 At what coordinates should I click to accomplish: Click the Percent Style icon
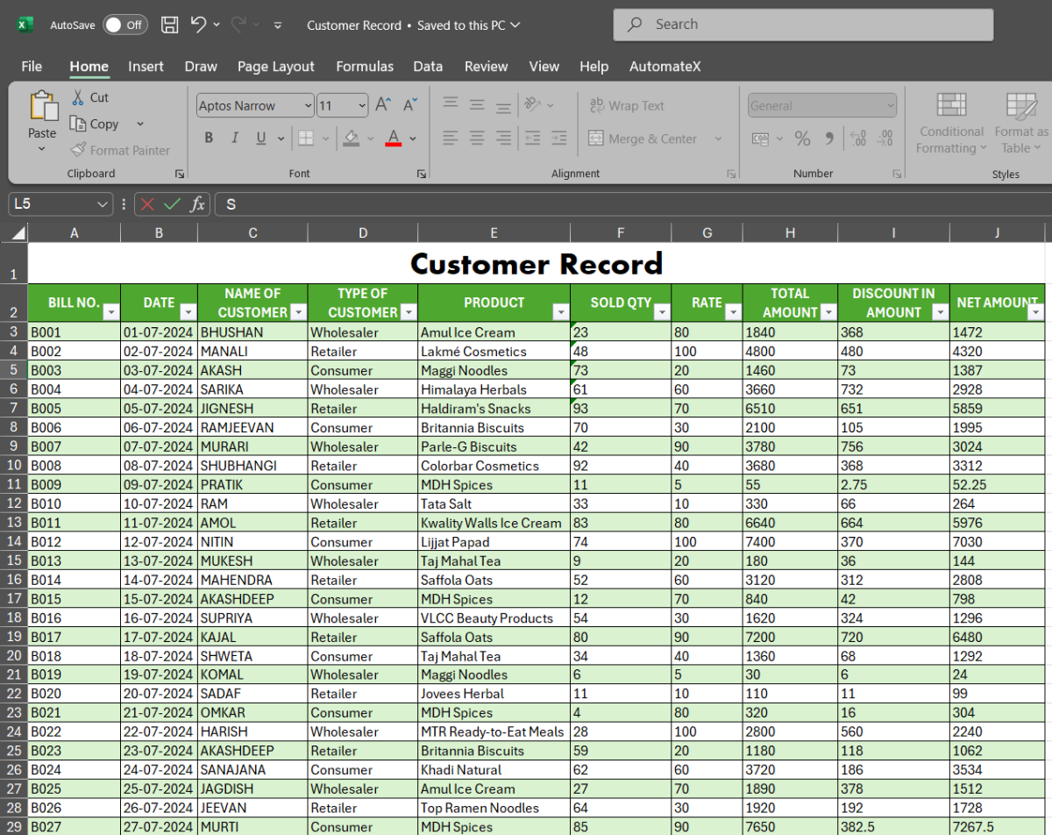[x=802, y=139]
